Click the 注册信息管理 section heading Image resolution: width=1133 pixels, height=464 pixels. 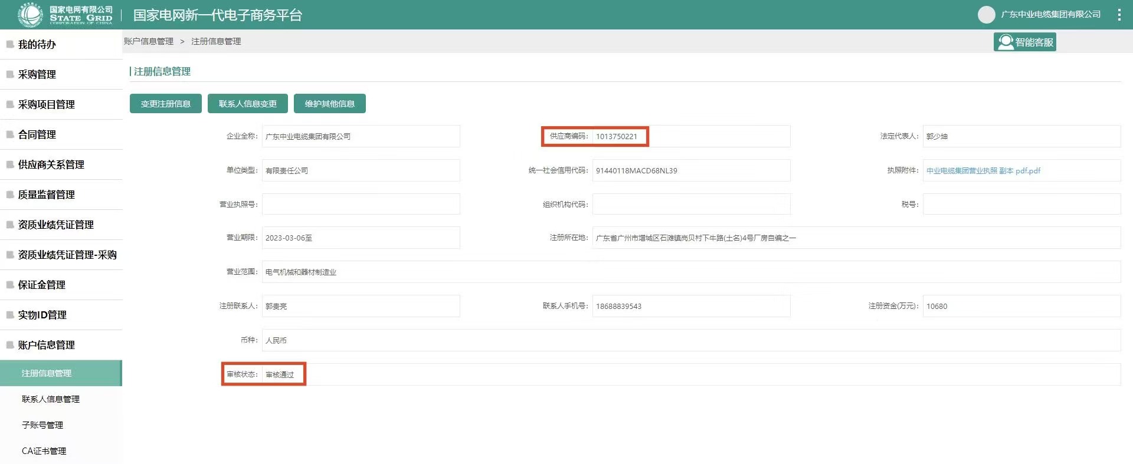pyautogui.click(x=162, y=71)
